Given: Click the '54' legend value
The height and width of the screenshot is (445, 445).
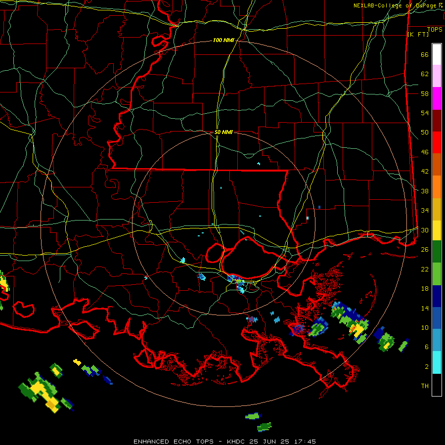Looking at the screenshot, I should 425,113.
